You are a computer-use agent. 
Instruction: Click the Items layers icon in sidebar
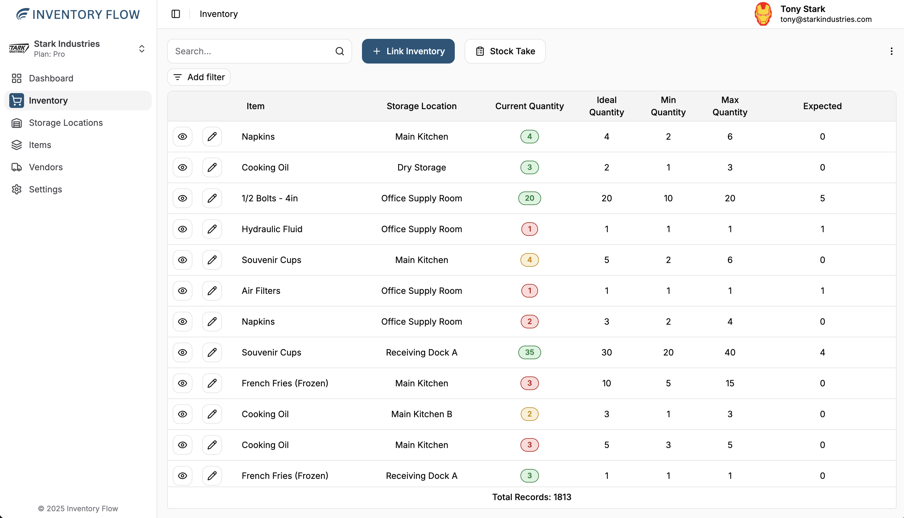click(17, 145)
